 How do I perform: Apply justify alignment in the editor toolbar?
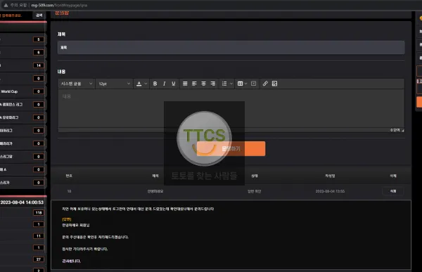(x=185, y=84)
